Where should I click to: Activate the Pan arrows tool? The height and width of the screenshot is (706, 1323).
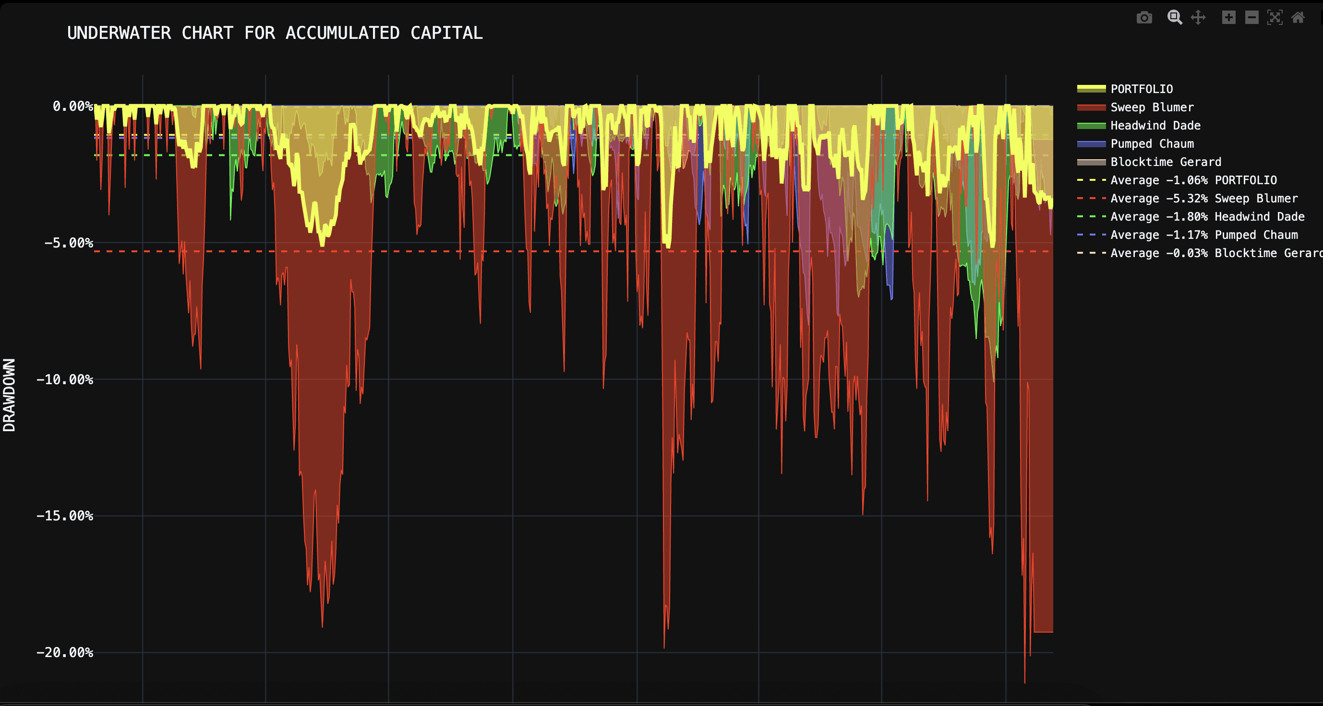click(x=1198, y=17)
